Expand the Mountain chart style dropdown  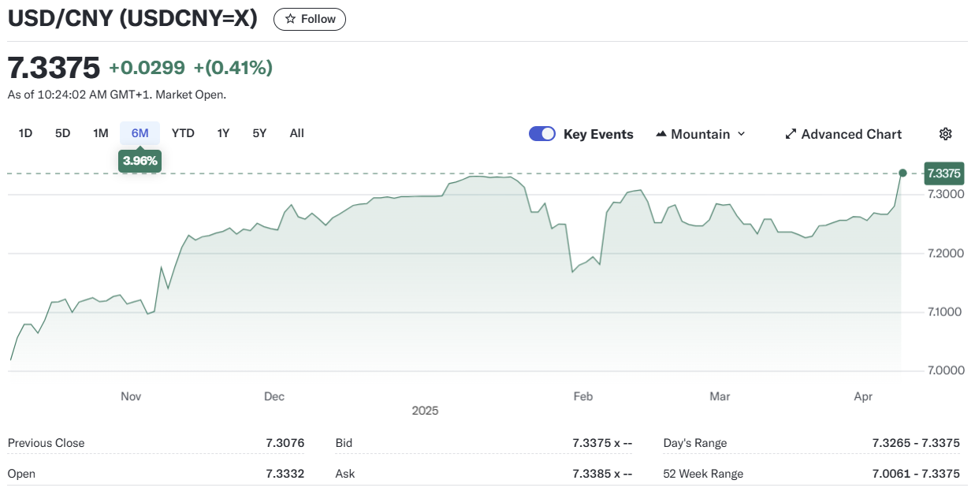(x=740, y=135)
